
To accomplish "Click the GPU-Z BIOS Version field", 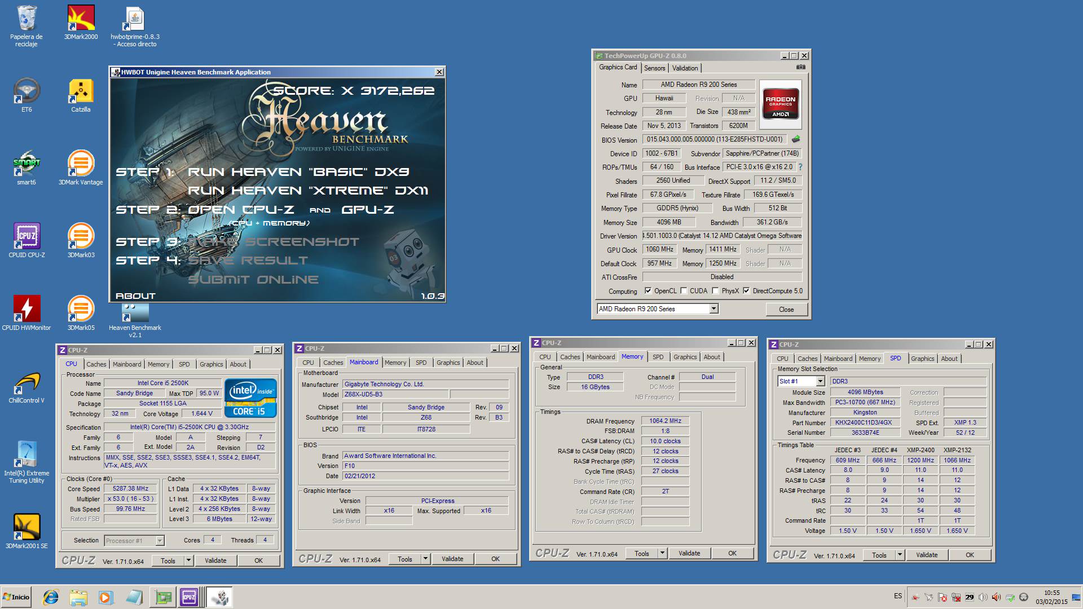I will point(715,139).
